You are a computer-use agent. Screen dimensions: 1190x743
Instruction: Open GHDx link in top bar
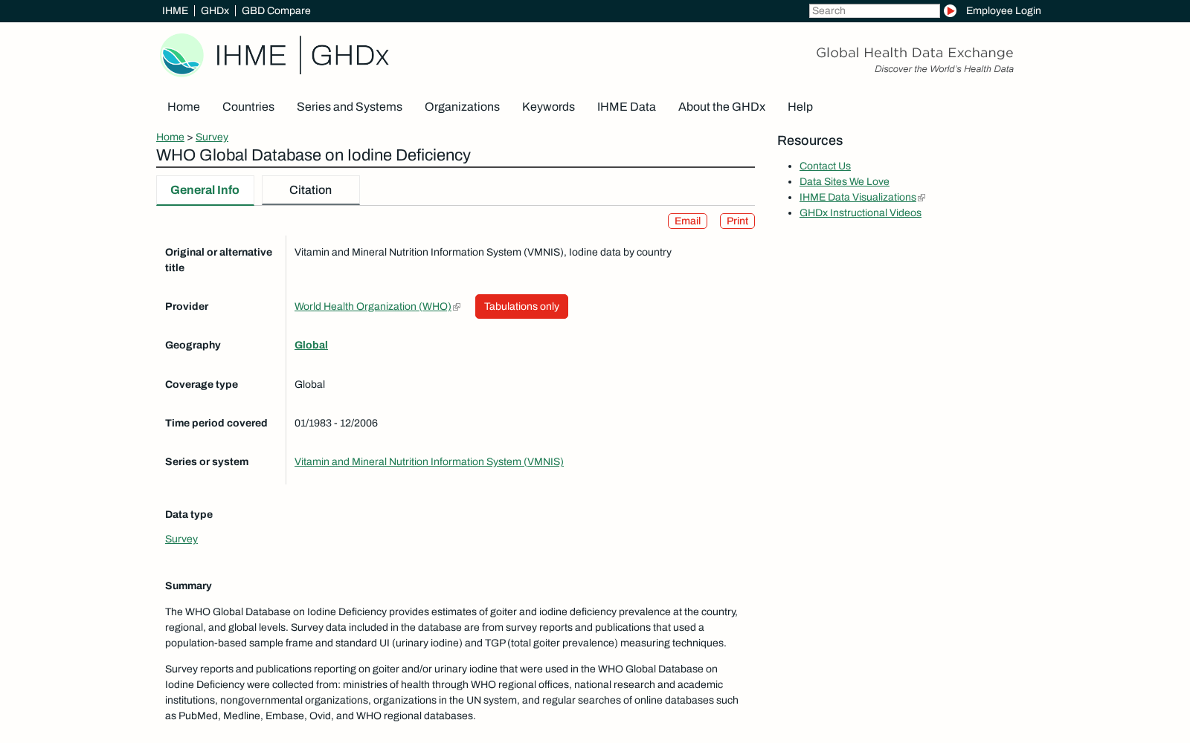tap(215, 11)
